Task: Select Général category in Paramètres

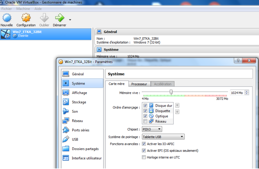Action: 82,74
